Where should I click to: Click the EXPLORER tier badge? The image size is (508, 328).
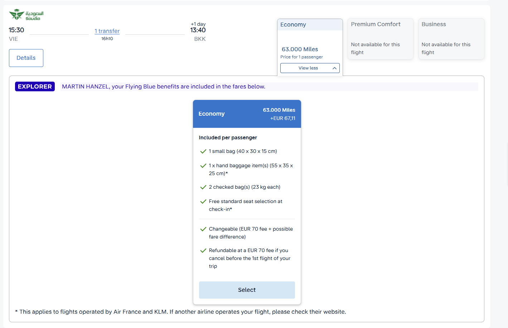(35, 87)
